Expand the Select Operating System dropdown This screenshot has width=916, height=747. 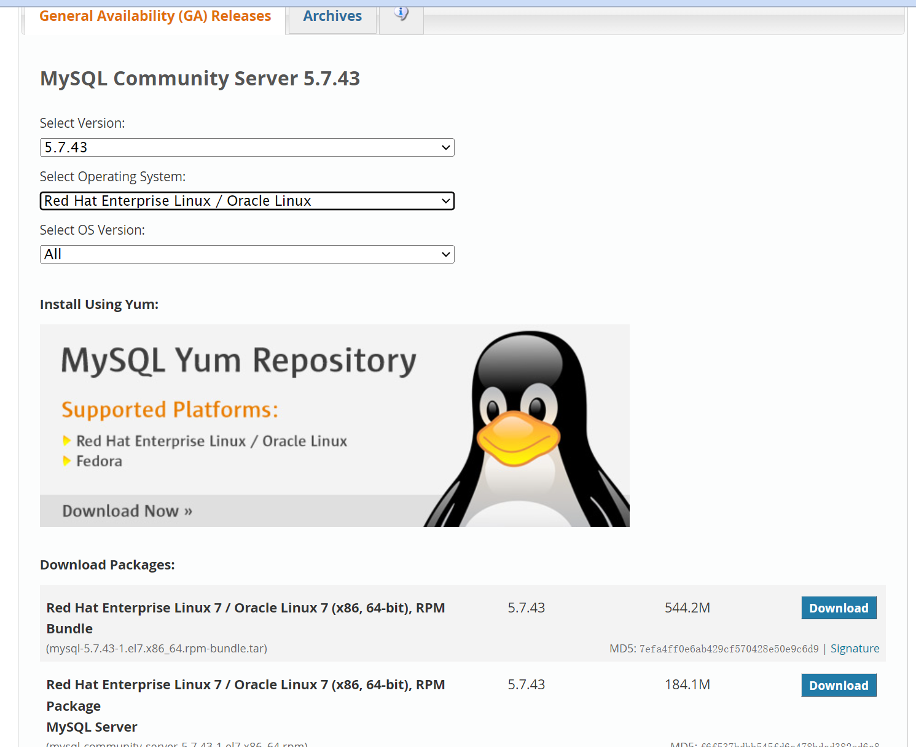247,201
